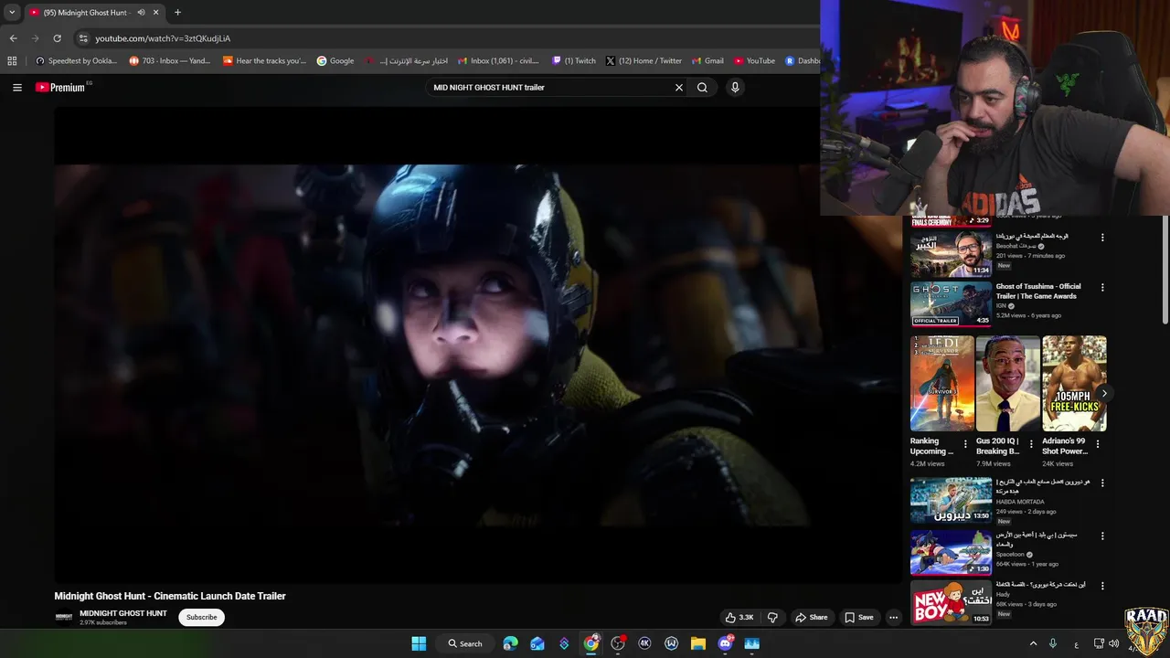Screen dimensions: 1170x658
Task: Open options for the Spacetoon video
Action: 1102,536
